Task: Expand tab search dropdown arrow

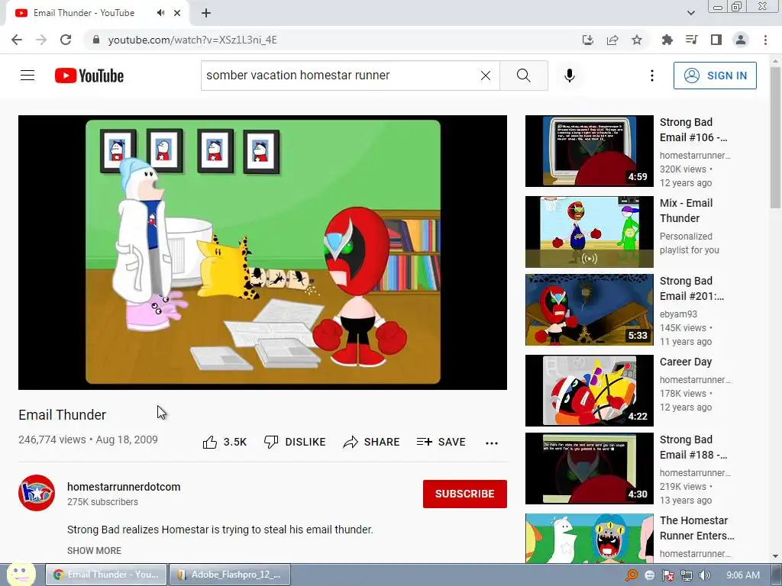Action: coord(691,13)
